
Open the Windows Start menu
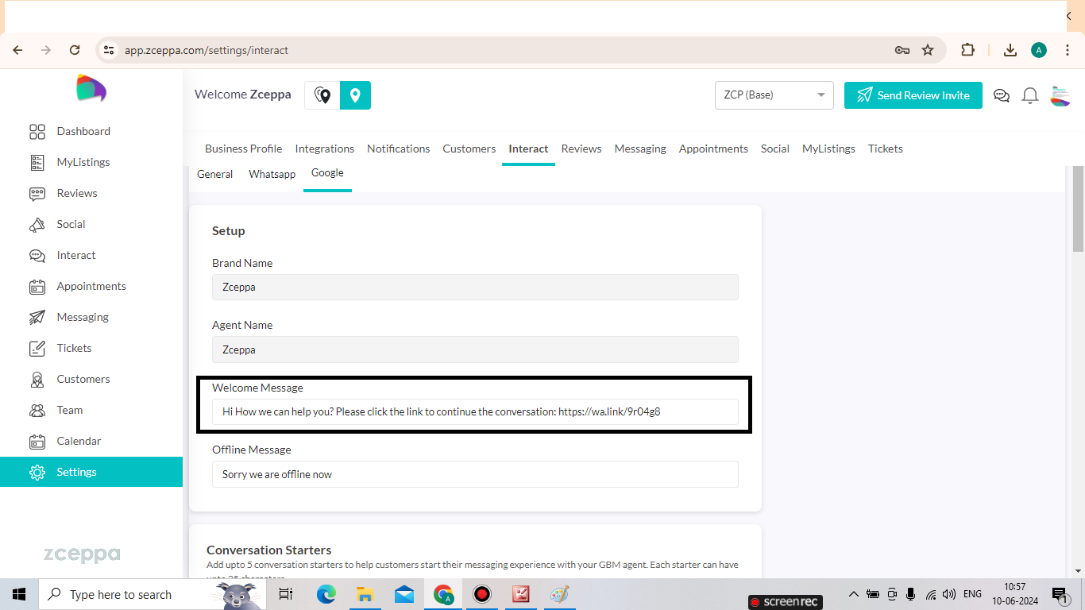pyautogui.click(x=19, y=594)
